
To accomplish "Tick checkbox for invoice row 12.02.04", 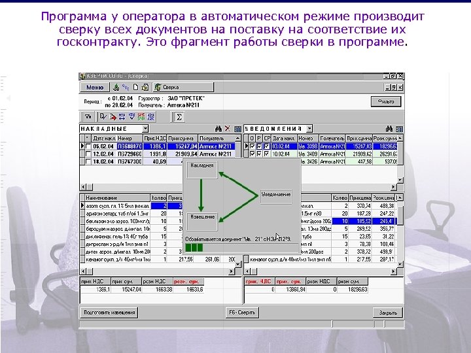I will (x=88, y=154).
